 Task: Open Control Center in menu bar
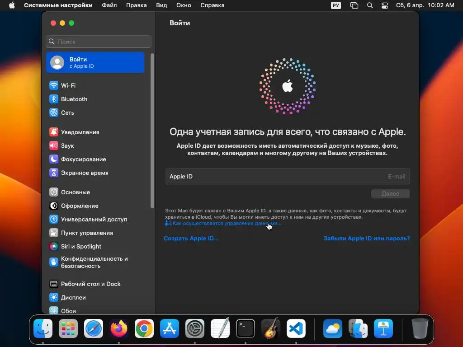(x=385, y=5)
